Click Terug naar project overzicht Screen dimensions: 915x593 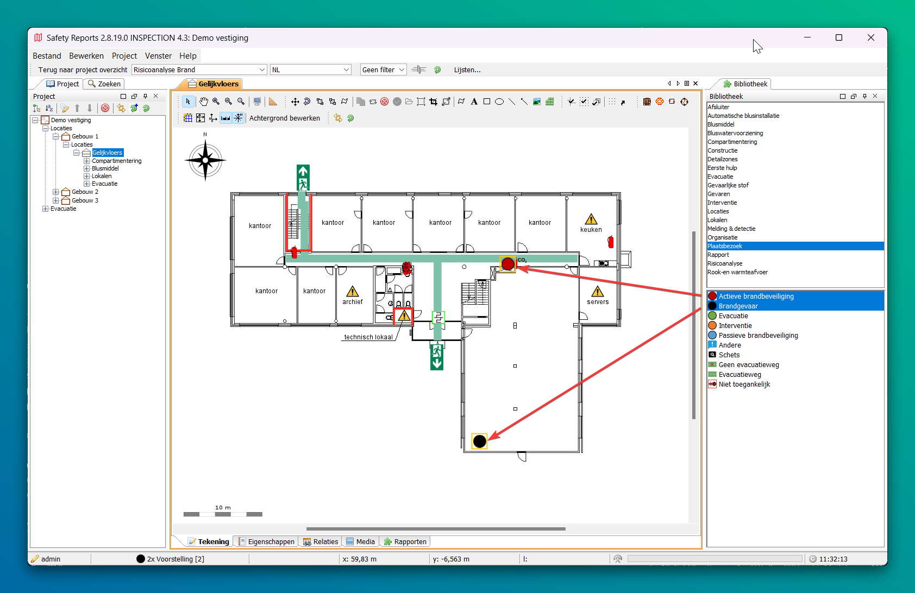tap(83, 70)
